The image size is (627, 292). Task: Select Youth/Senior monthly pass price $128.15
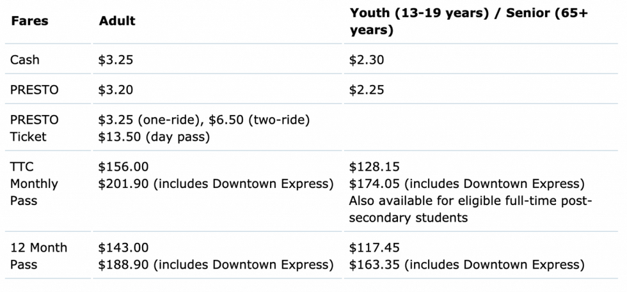pos(374,167)
